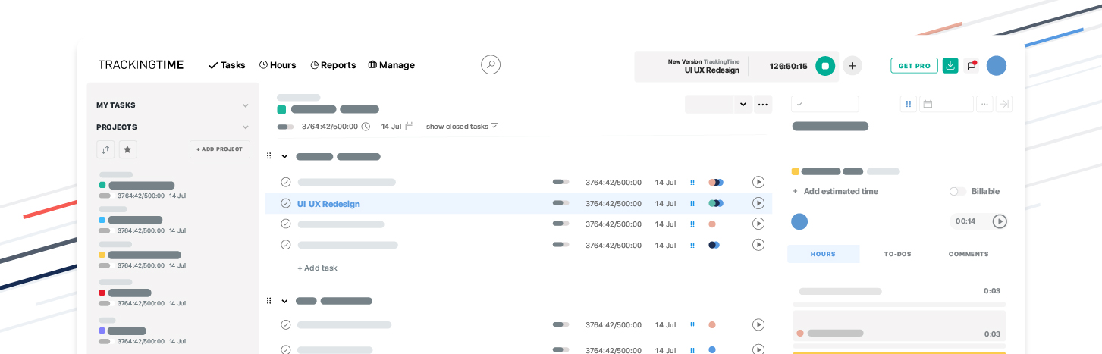Image resolution: width=1102 pixels, height=354 pixels.
Task: Click the GET PRO button
Action: click(914, 66)
